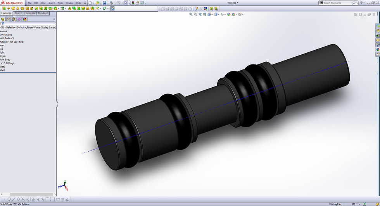The width and height of the screenshot is (380, 206).
Task: Click the Select cursor tool
Action: (126, 3)
